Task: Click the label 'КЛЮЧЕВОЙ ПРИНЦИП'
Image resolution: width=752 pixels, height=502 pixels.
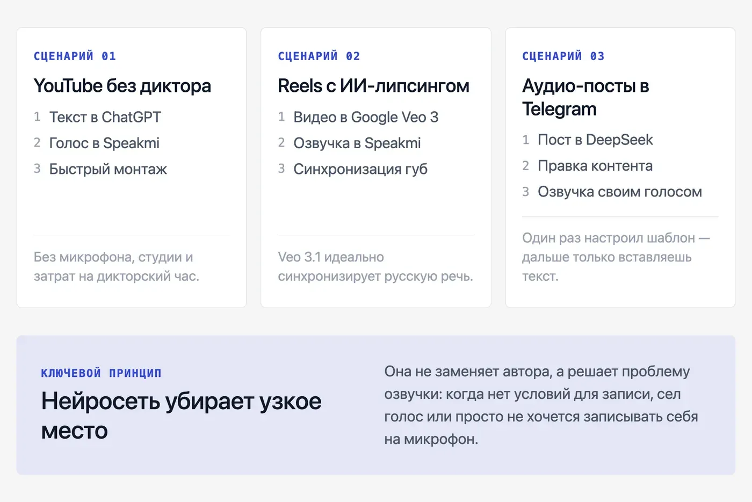Action: [x=102, y=373]
